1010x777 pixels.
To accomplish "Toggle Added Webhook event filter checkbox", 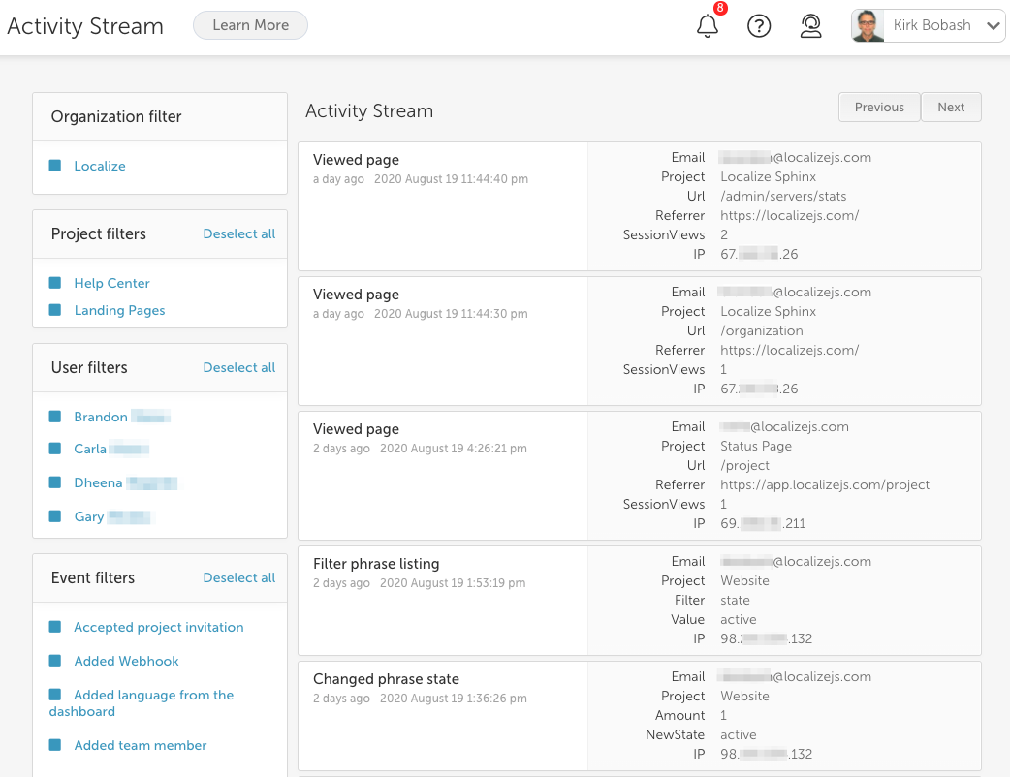I will [x=55, y=661].
